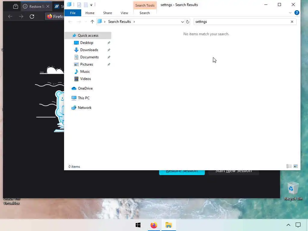Minimize the Explorer window

coord(266,5)
